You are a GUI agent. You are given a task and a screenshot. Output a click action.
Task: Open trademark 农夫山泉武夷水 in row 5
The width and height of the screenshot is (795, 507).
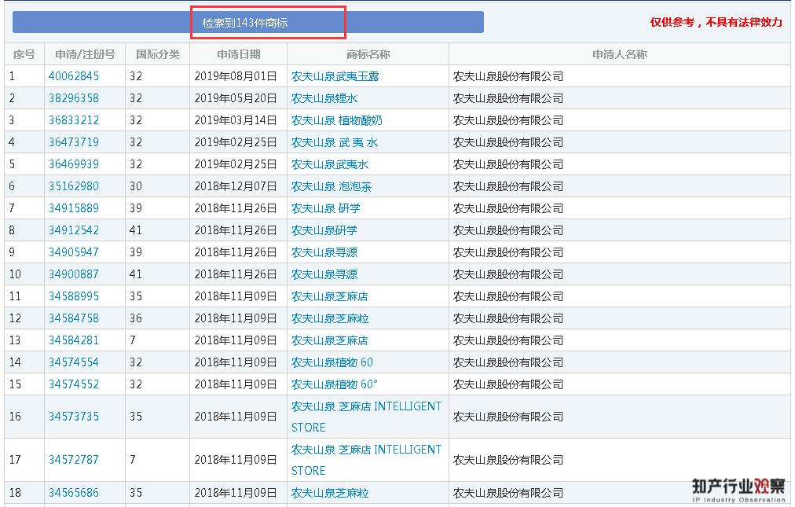[x=330, y=164]
